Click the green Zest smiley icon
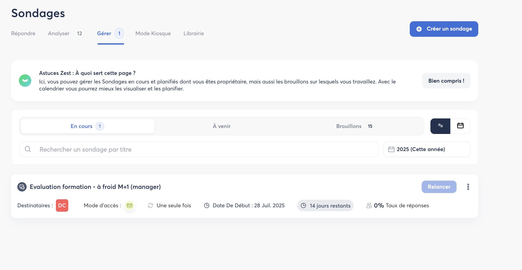 25,81
